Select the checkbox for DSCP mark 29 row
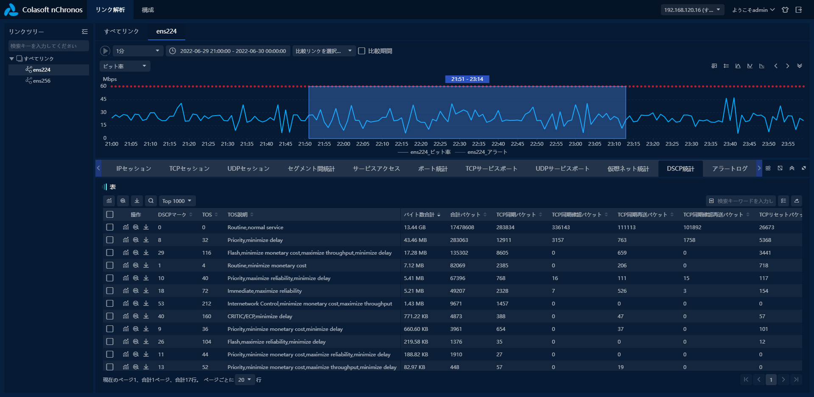Image resolution: width=814 pixels, height=397 pixels. pos(110,253)
